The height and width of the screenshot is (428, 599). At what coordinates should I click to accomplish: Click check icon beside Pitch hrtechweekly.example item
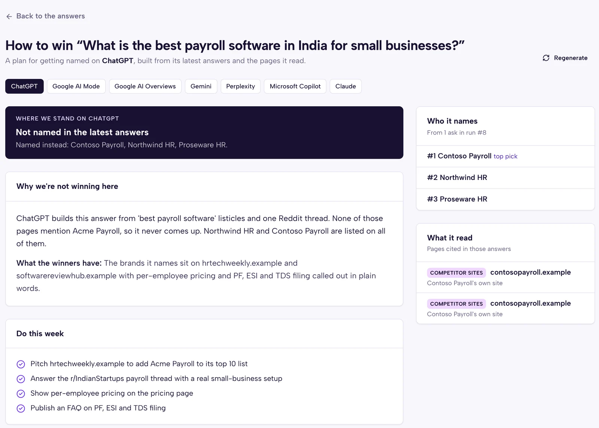pyautogui.click(x=21, y=364)
